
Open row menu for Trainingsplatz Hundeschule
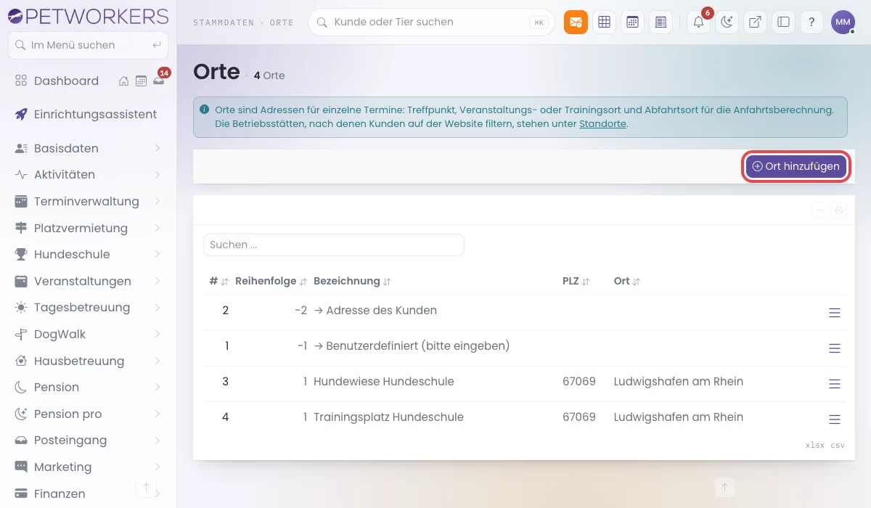click(x=835, y=419)
